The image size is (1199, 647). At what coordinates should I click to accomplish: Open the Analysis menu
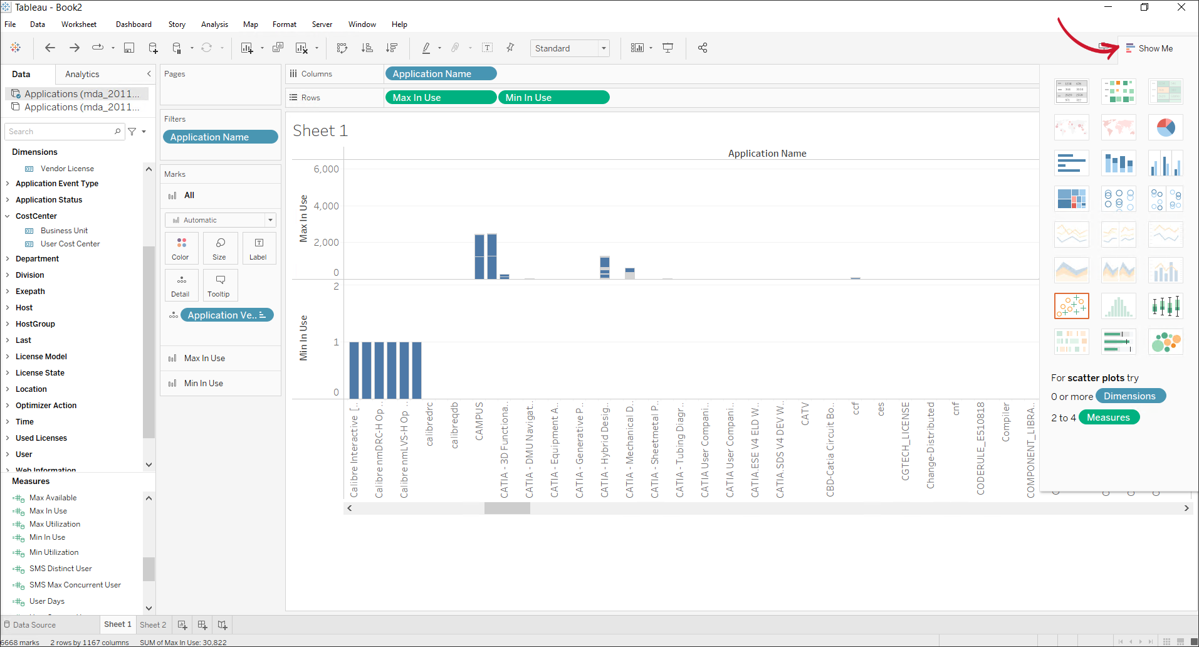[x=214, y=24]
